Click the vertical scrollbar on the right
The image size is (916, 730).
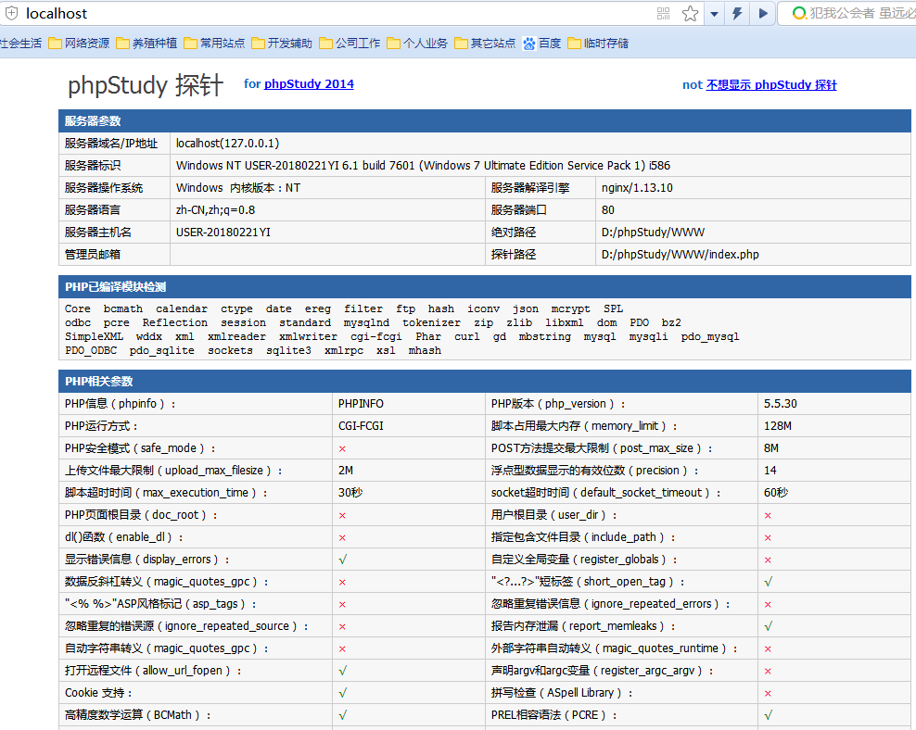pos(911,371)
